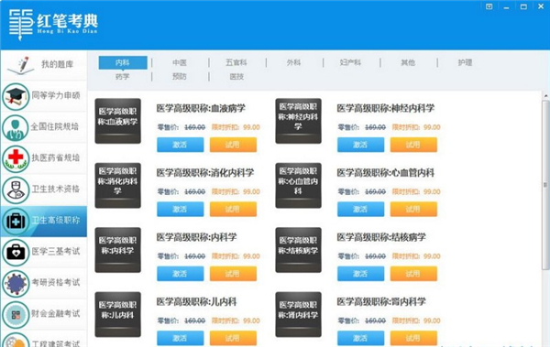Switch to the 其他 tab

[x=408, y=63]
